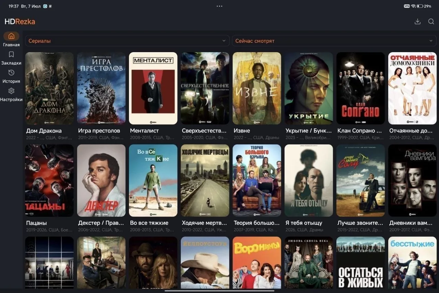Click the title text Пацаны
The width and height of the screenshot is (439, 293).
(x=36, y=223)
